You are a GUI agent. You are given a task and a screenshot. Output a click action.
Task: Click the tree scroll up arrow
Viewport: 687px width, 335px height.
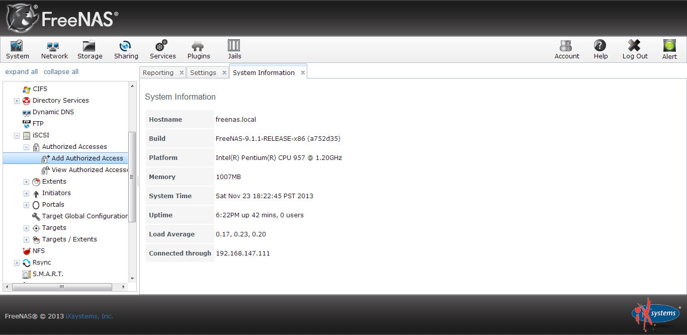(132, 86)
